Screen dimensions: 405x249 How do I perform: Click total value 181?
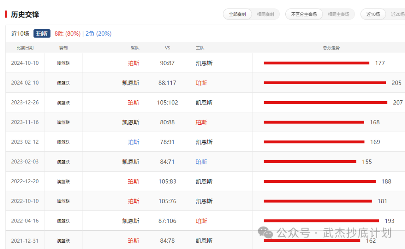[382, 201]
